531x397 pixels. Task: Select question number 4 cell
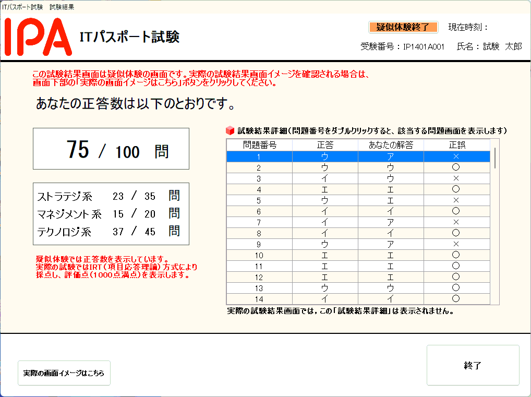[259, 189]
